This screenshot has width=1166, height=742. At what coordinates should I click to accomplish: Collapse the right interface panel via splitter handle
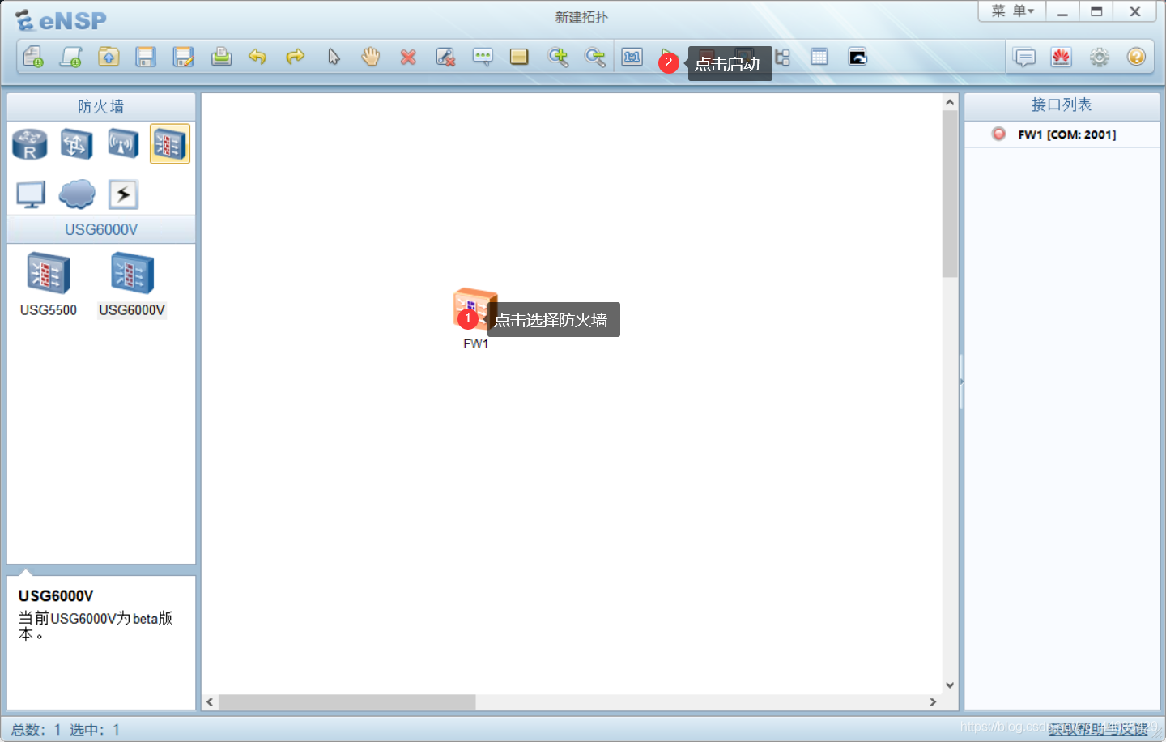[x=961, y=382]
